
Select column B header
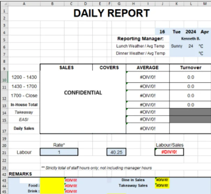pyautogui.click(x=52, y=4)
